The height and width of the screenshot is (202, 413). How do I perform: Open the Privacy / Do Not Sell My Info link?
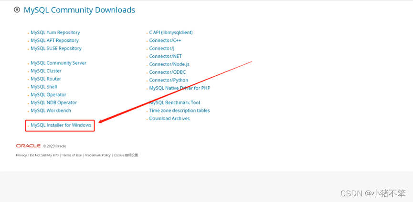37,155
